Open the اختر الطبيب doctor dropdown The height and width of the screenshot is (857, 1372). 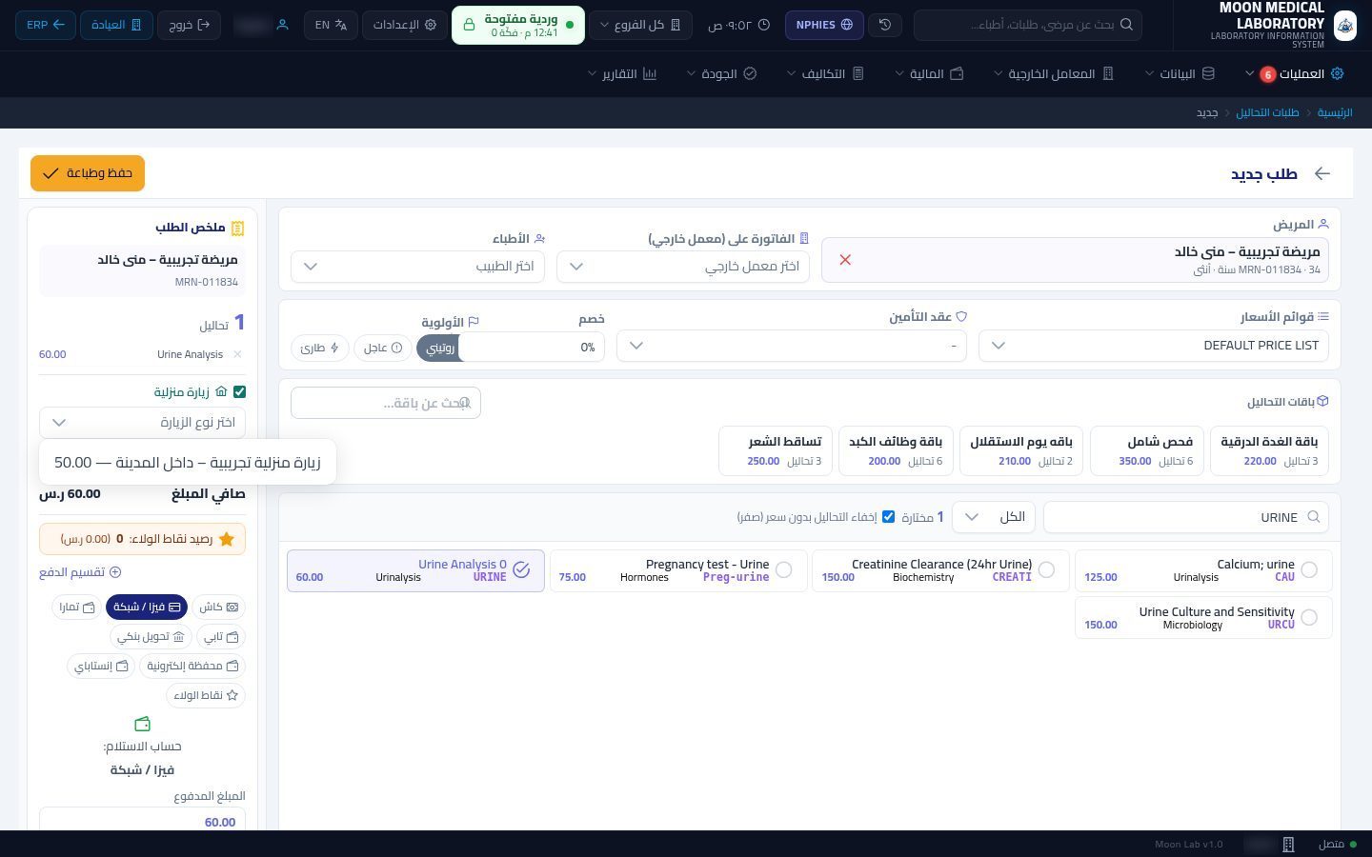click(418, 267)
